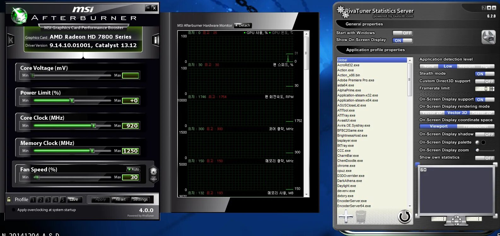
Task: Move OSD position down on monitor preview
Action: pyautogui.click(x=456, y=224)
